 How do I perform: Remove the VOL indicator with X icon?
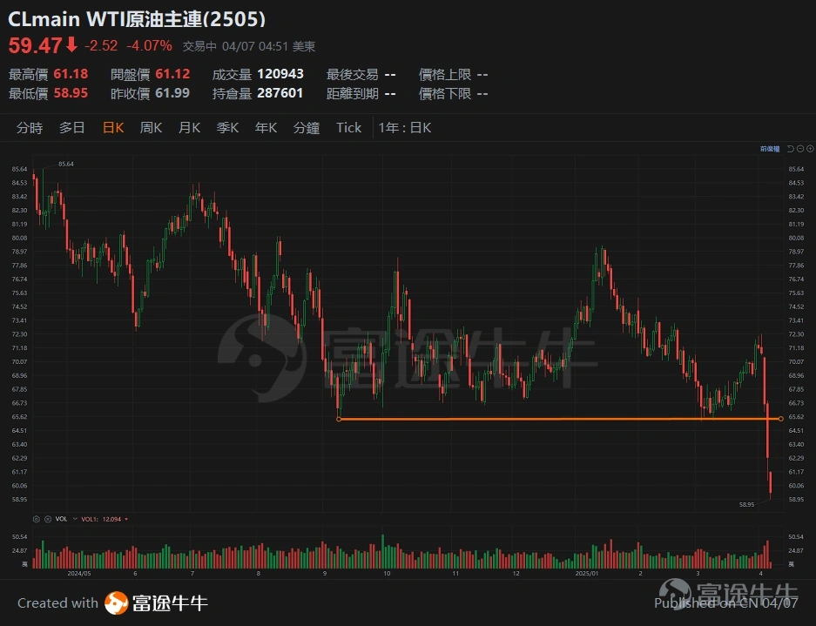pos(48,519)
